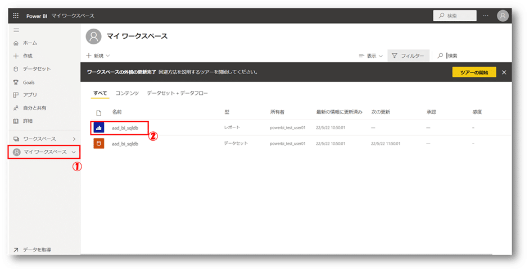The width and height of the screenshot is (529, 271).
Task: Open the top bar ellipsis menu
Action: coord(486,16)
